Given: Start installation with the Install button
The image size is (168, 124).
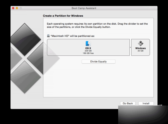Looking at the screenshot, I should point(146,103).
